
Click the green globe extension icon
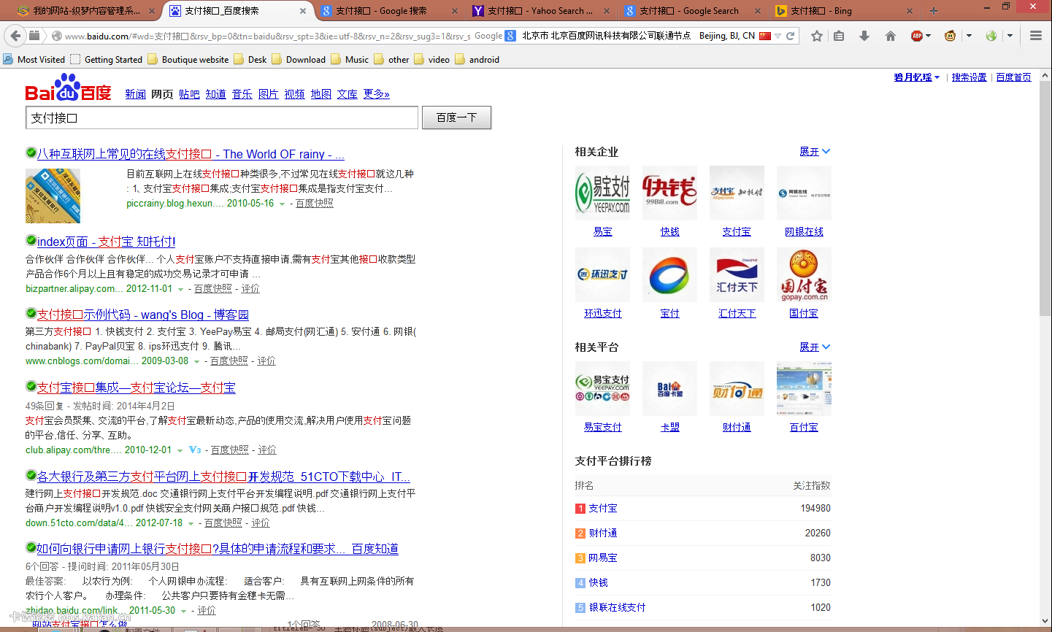tap(991, 36)
